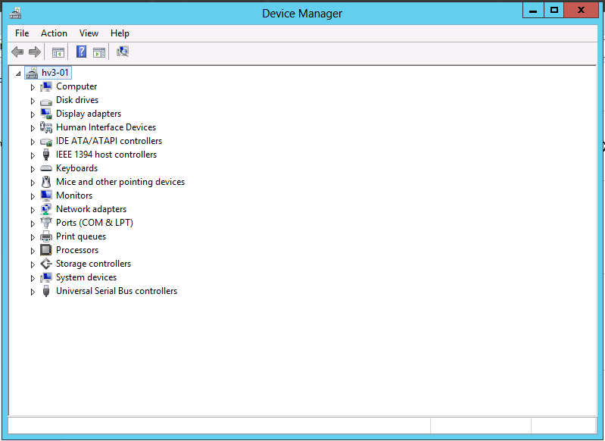Open the Action menu
This screenshot has width=605, height=441.
54,33
